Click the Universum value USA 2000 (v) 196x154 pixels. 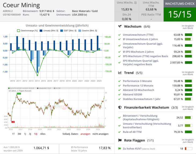click(79, 15)
